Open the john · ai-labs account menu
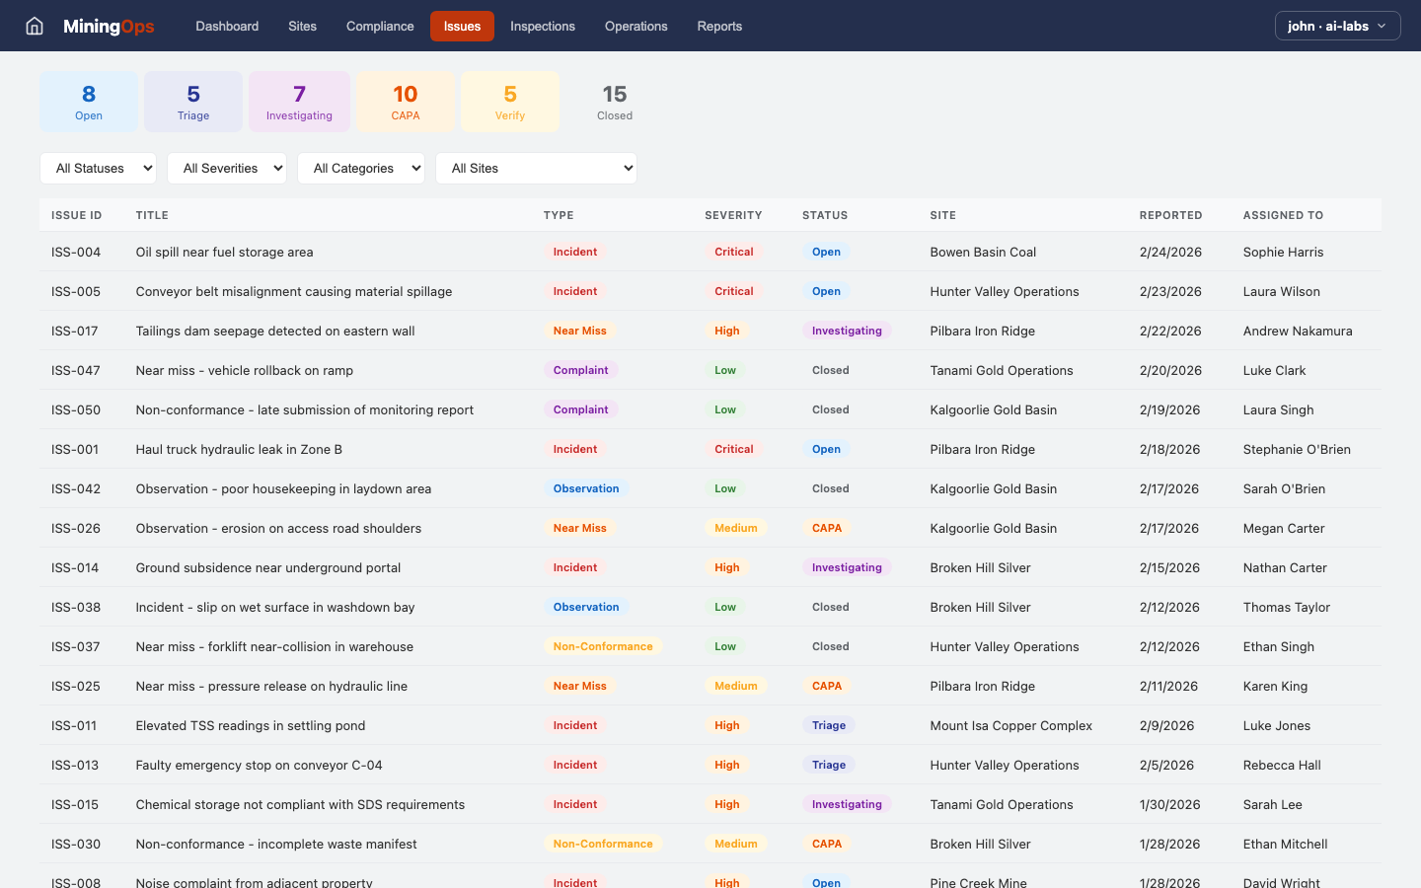Screen dimensions: 1421x888 [x=1337, y=26]
